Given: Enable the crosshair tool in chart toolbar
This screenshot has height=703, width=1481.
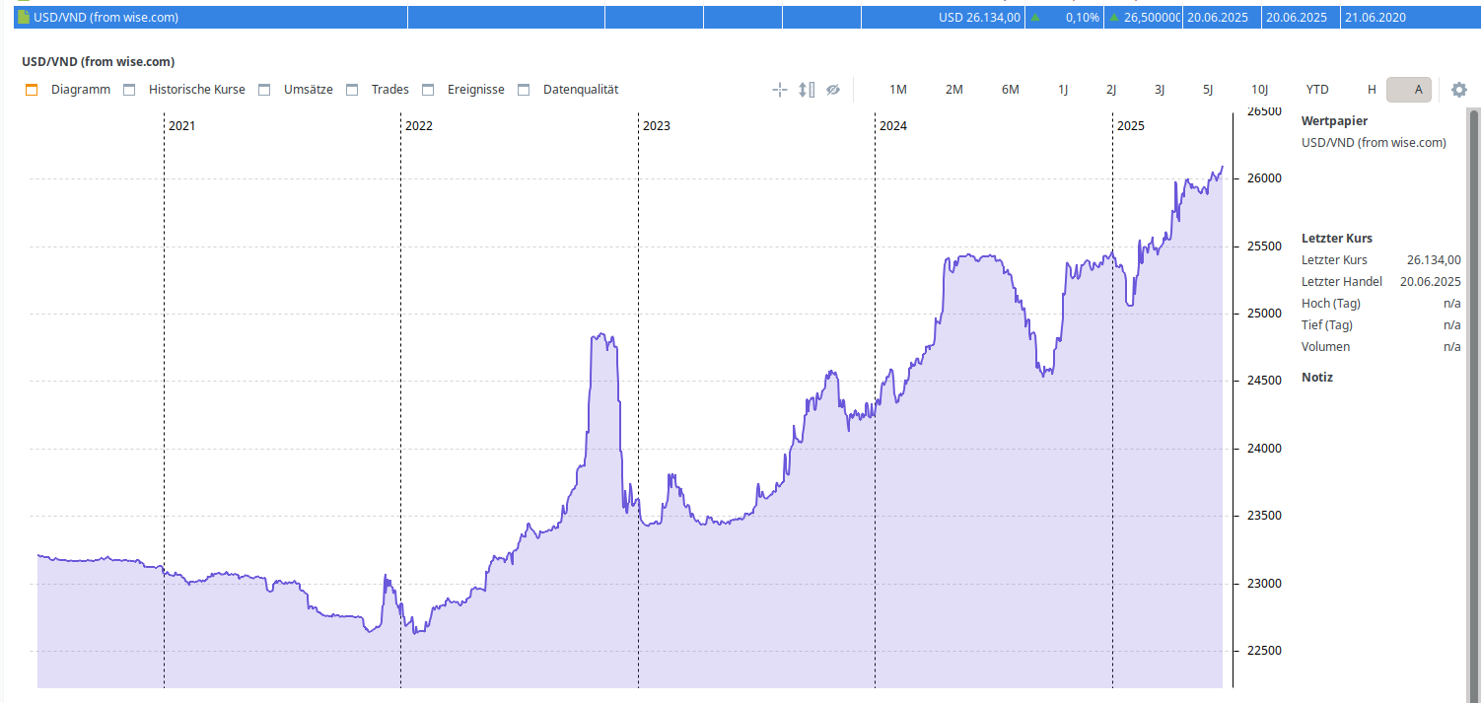Looking at the screenshot, I should pos(779,90).
